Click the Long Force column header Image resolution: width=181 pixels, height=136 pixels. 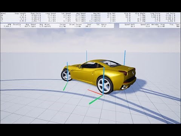(x=155, y=13)
